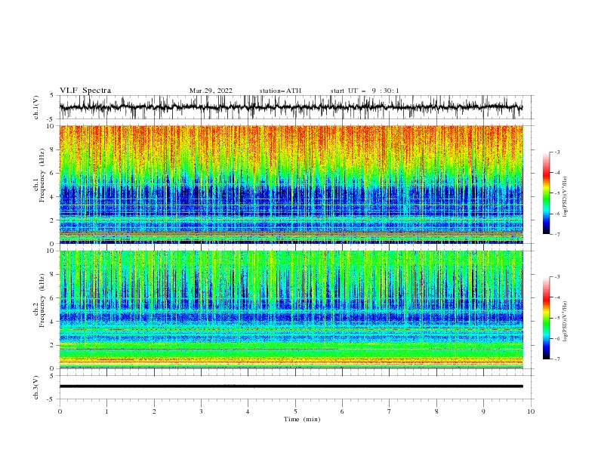Click the "0" tick on the Time axis

(60, 411)
